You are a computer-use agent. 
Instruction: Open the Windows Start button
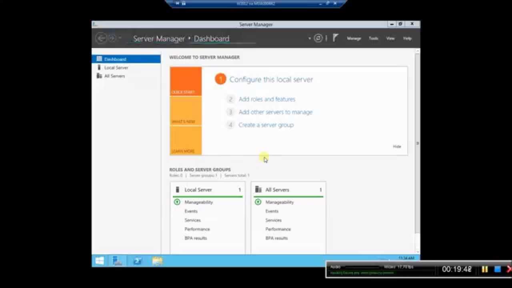click(x=100, y=261)
